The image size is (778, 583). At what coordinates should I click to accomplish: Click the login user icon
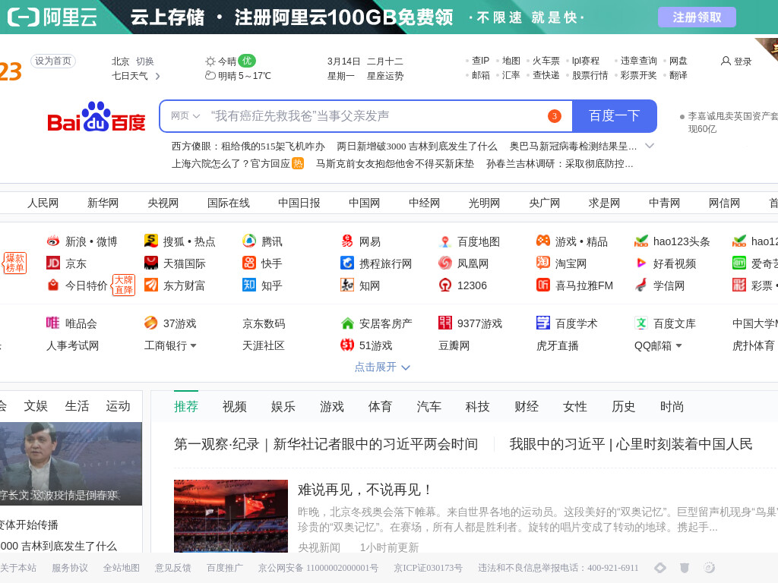point(726,61)
